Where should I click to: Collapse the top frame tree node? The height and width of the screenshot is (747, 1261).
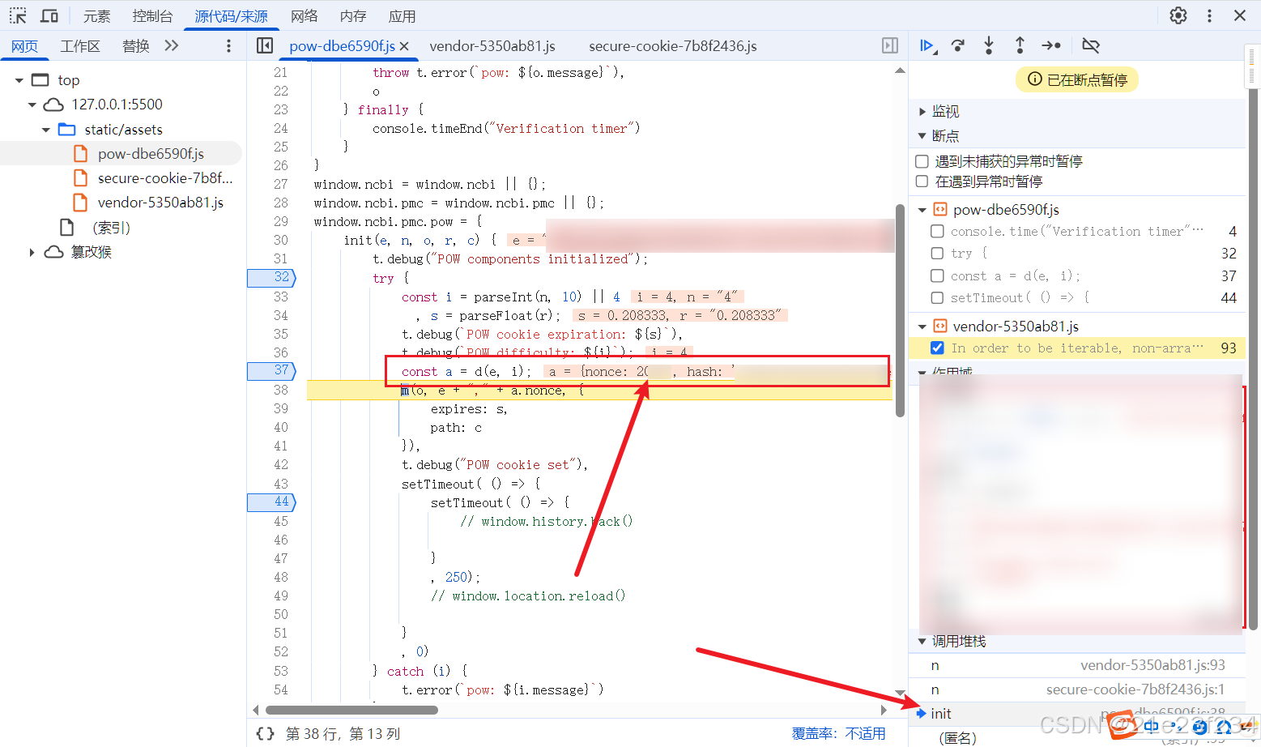click(x=19, y=80)
